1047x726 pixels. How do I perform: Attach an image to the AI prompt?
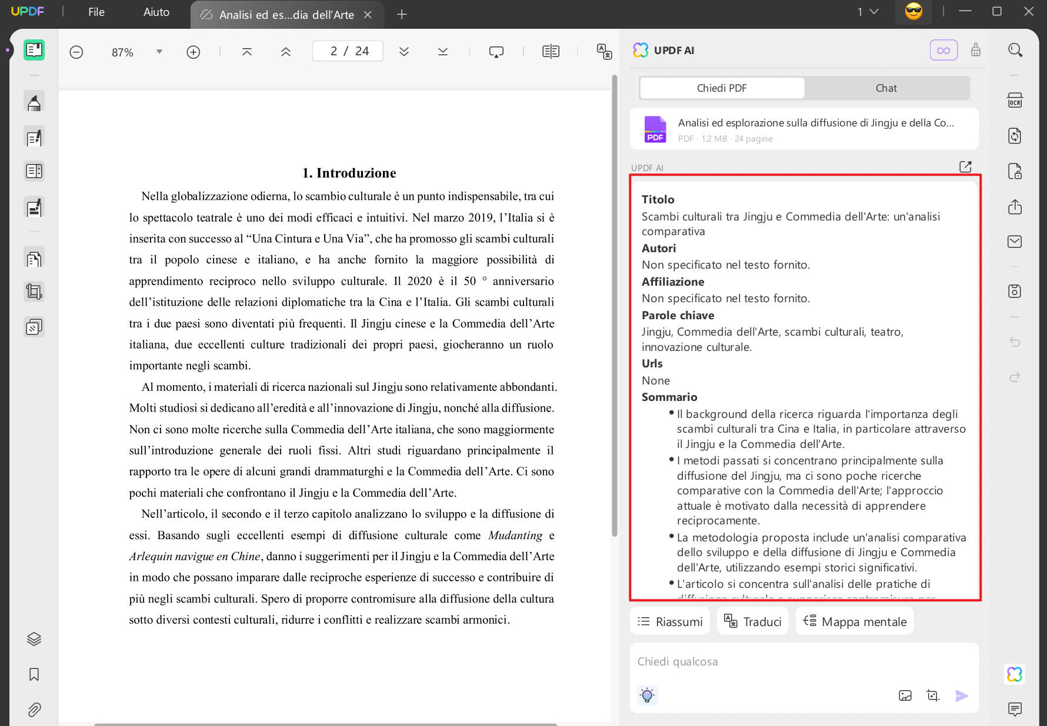pyautogui.click(x=905, y=696)
